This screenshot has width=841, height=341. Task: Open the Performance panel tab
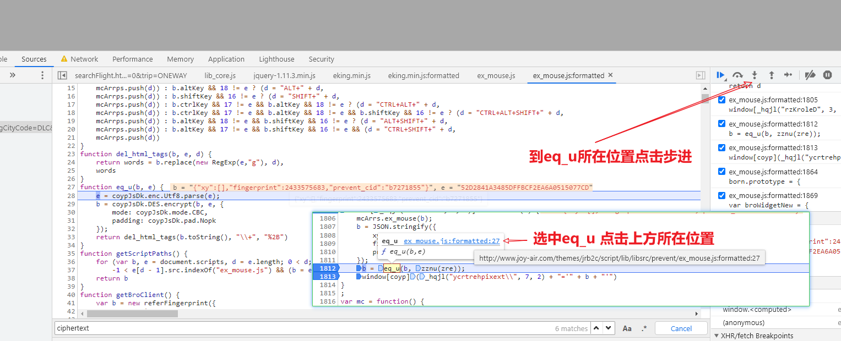tap(133, 59)
